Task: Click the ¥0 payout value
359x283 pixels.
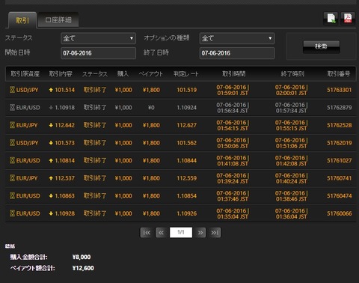Action: 151,108
